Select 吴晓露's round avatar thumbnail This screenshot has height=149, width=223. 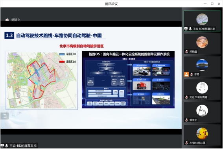coord(202,42)
